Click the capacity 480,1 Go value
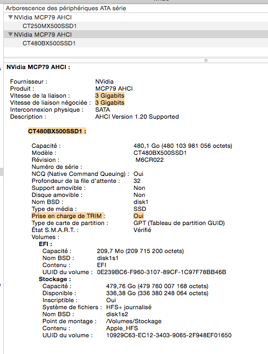The image size is (268, 354). tap(183, 146)
